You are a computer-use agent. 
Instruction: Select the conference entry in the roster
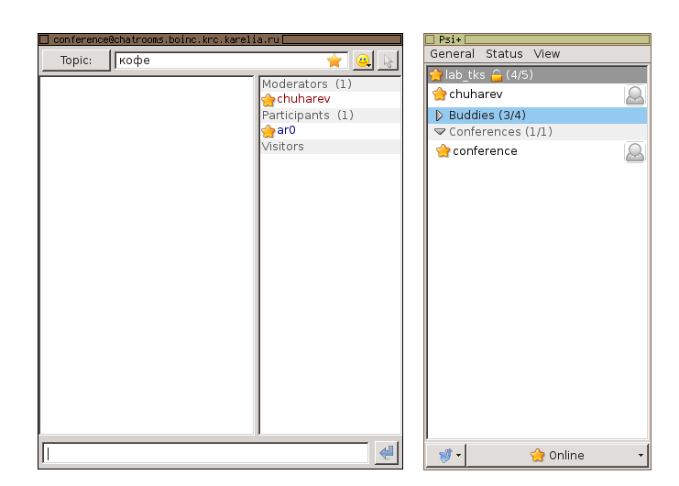tap(485, 151)
